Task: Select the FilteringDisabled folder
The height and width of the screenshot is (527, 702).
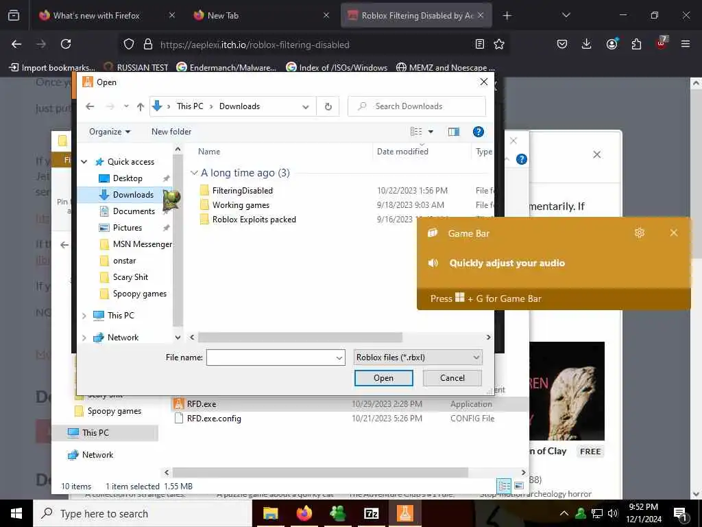Action: tap(242, 191)
